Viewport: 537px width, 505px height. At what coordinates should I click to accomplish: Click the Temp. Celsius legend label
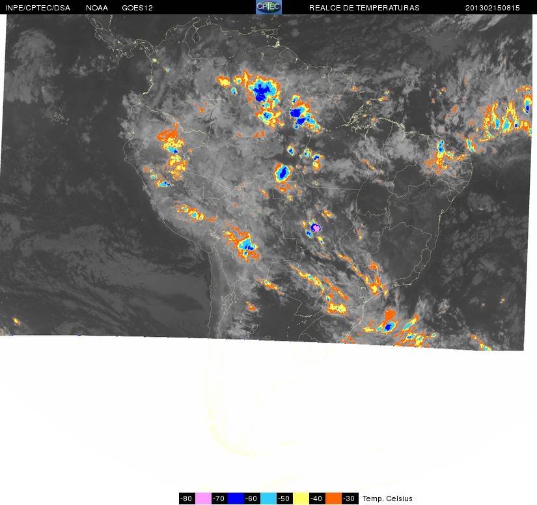coord(387,498)
